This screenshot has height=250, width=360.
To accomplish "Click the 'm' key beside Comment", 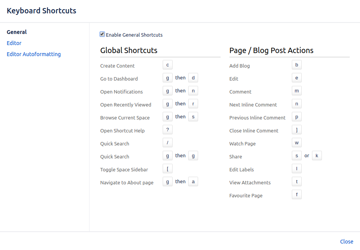I will click(x=296, y=91).
